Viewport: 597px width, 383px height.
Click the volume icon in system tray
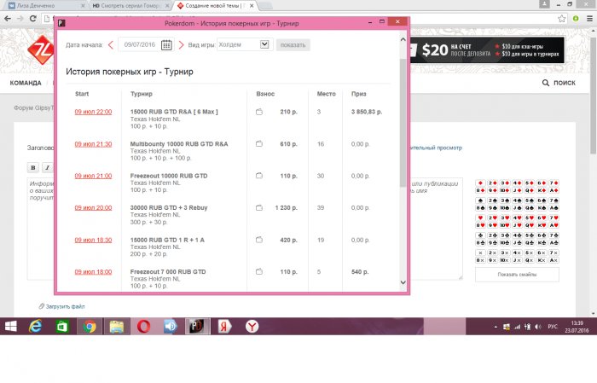[537, 327]
